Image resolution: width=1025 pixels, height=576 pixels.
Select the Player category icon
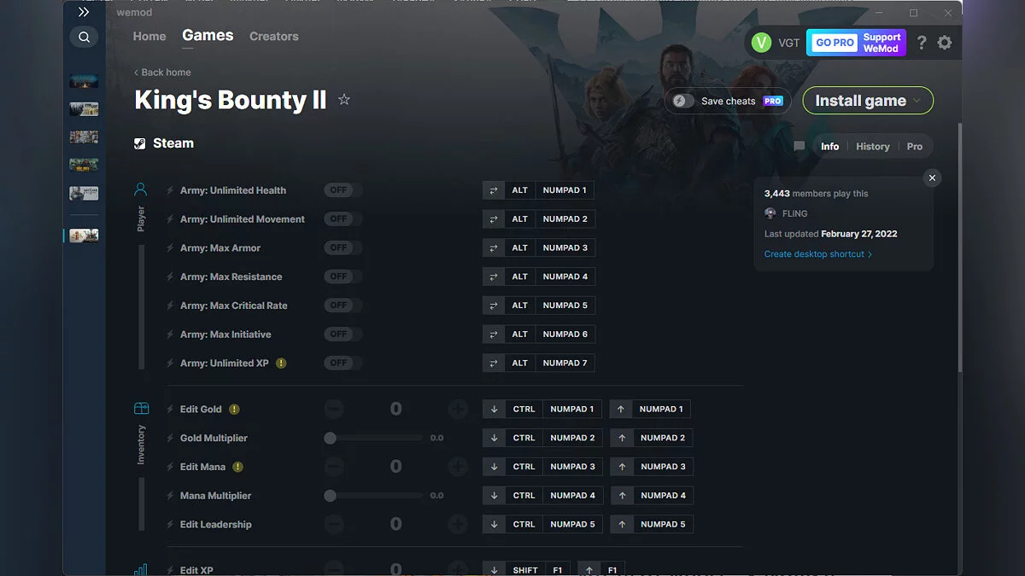coord(141,189)
